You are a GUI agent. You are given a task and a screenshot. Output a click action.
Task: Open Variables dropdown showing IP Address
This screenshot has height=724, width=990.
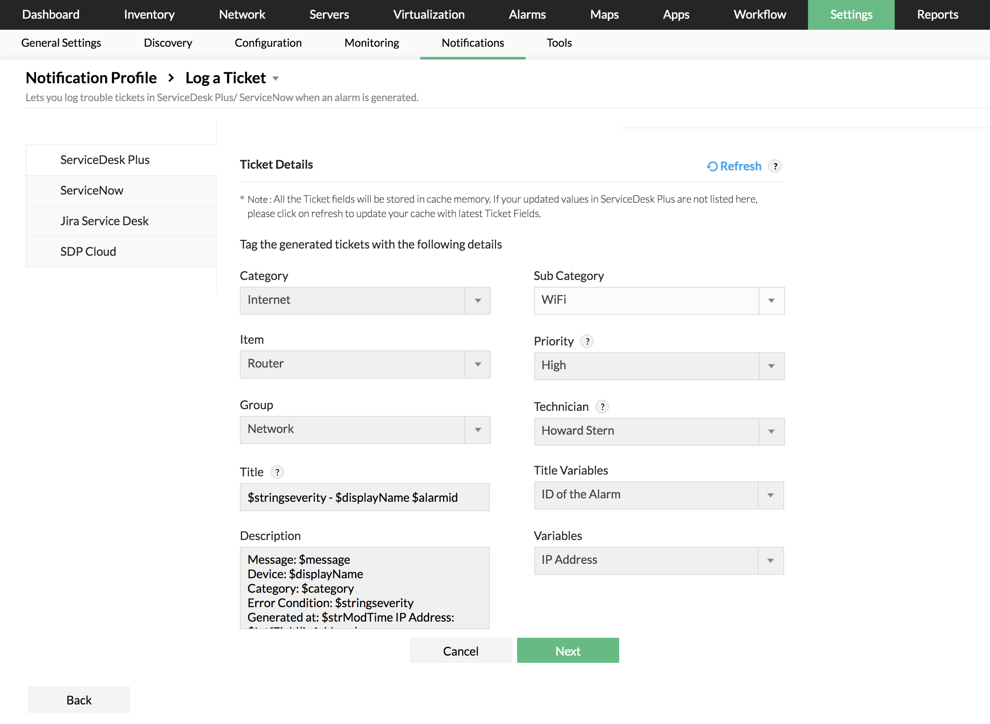tap(770, 560)
